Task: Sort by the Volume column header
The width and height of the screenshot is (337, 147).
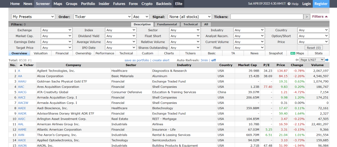Action: pos(317,65)
